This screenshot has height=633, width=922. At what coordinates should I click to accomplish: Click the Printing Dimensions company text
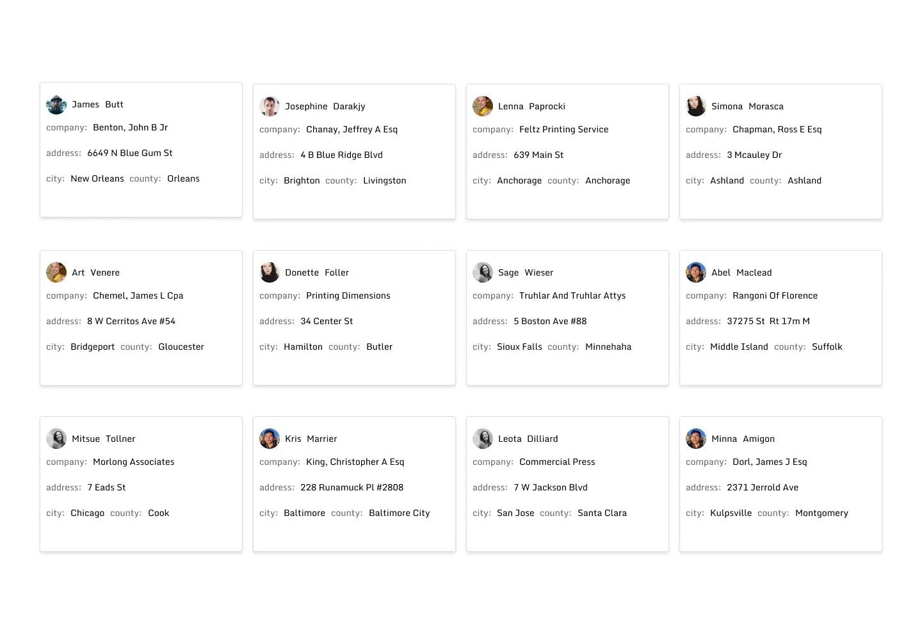(348, 296)
